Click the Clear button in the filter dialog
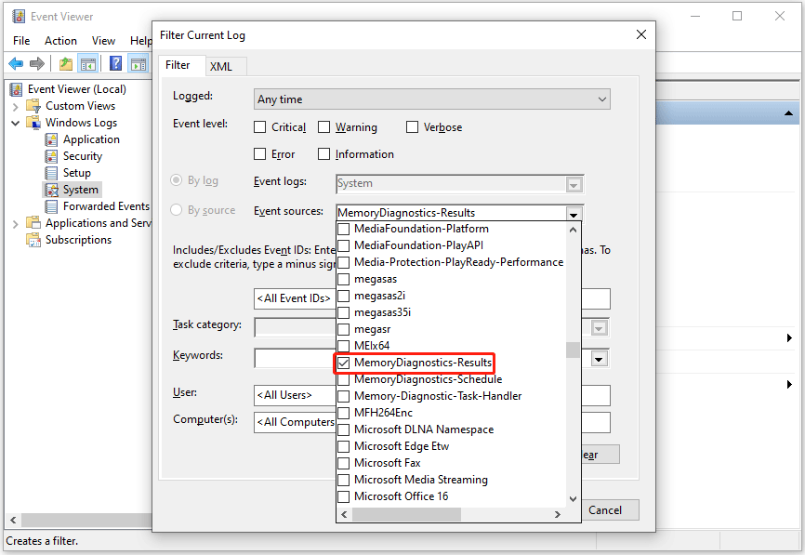 pos(600,454)
